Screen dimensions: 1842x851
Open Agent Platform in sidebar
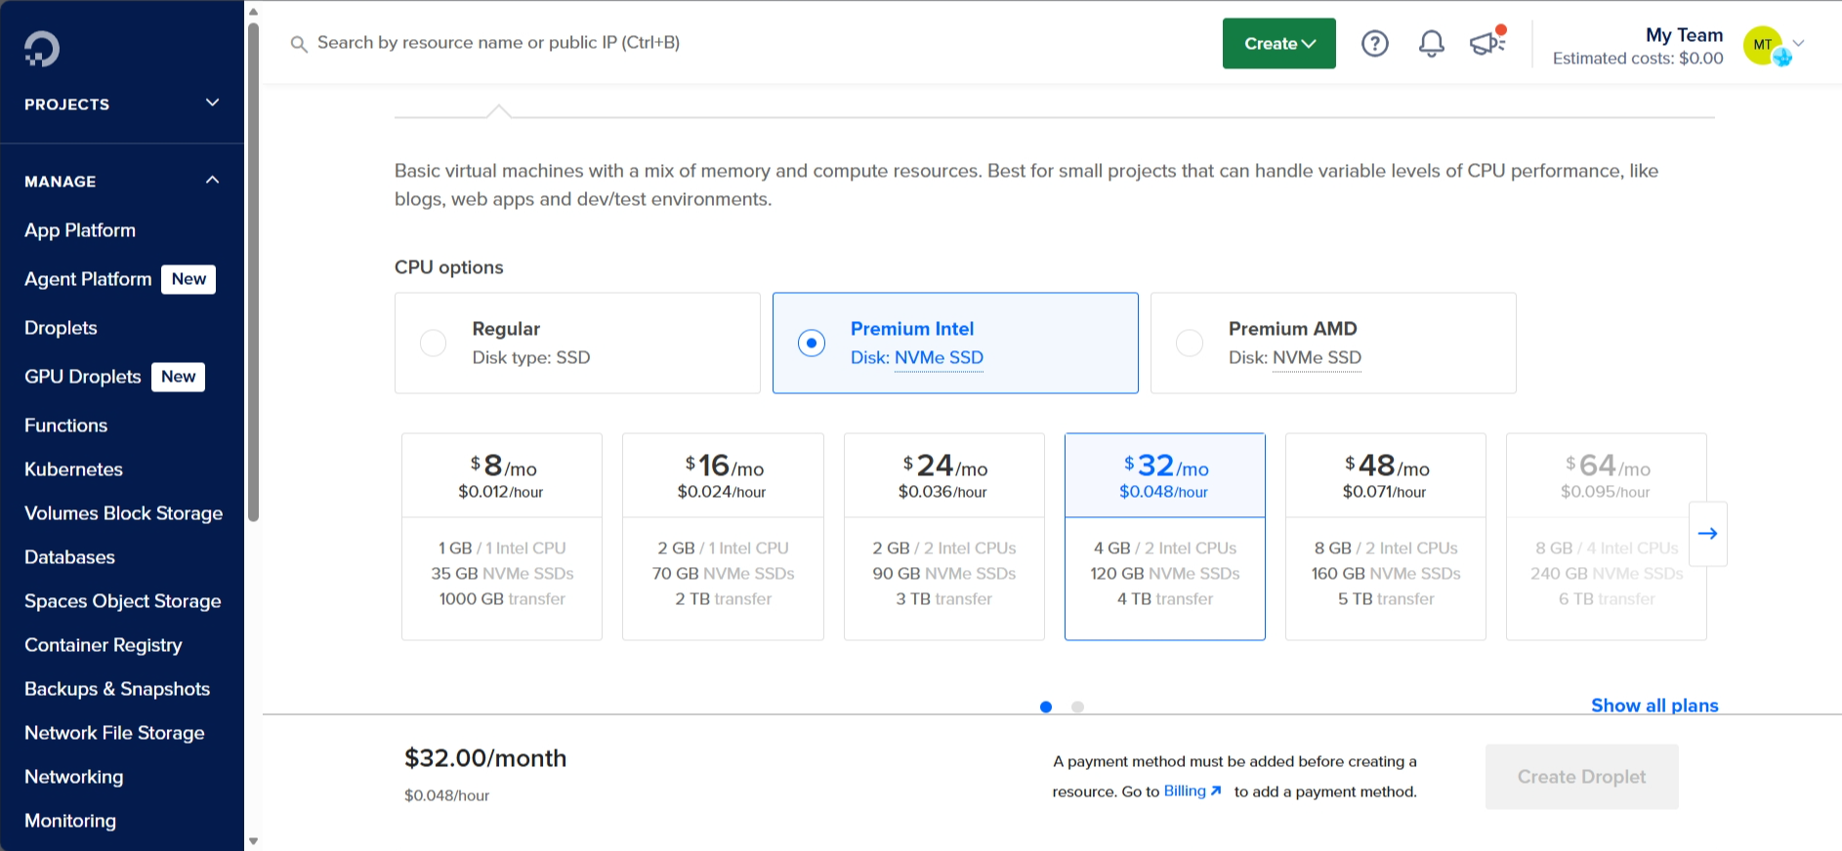88,279
